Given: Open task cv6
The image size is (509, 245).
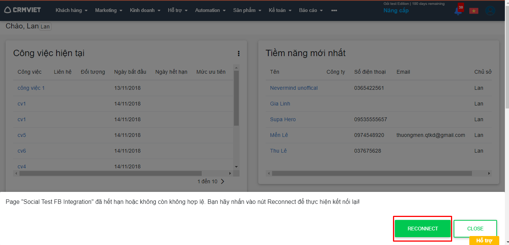Looking at the screenshot, I should pos(22,151).
